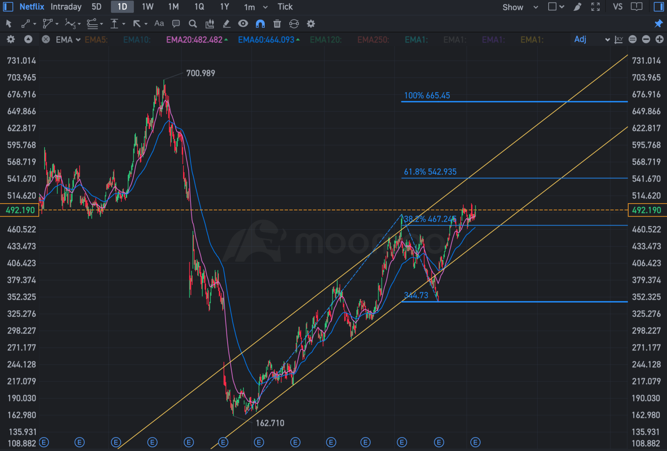
Task: Toggle the EMA5 line
Action: click(x=96, y=40)
